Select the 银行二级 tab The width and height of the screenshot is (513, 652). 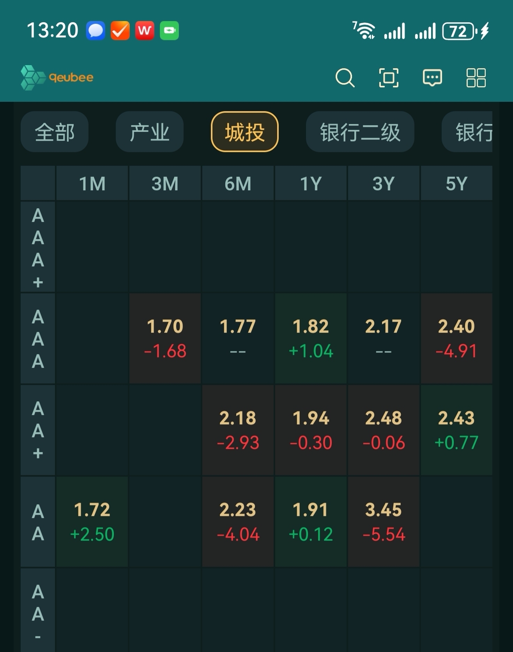[360, 132]
